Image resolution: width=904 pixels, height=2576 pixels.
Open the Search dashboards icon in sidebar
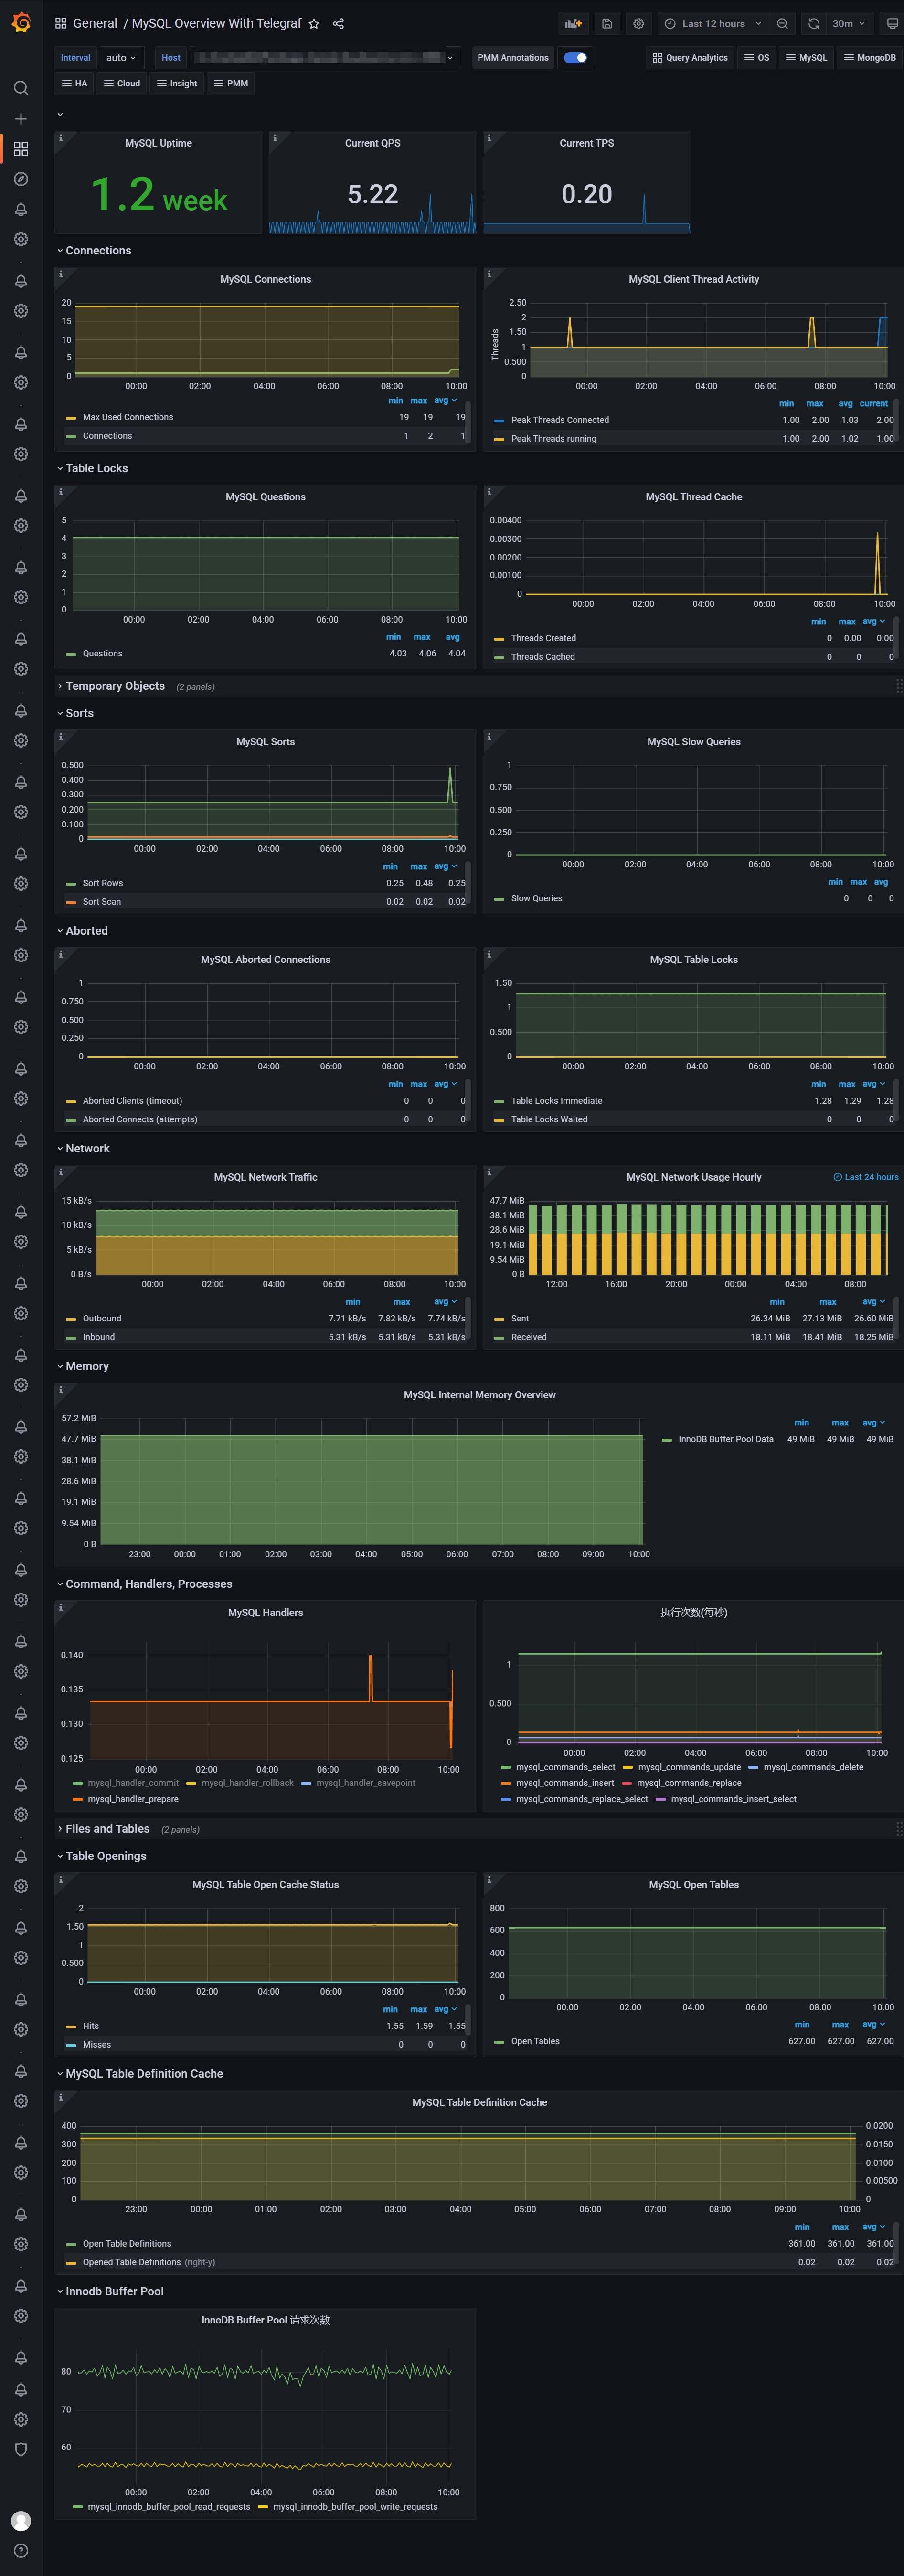[x=21, y=88]
